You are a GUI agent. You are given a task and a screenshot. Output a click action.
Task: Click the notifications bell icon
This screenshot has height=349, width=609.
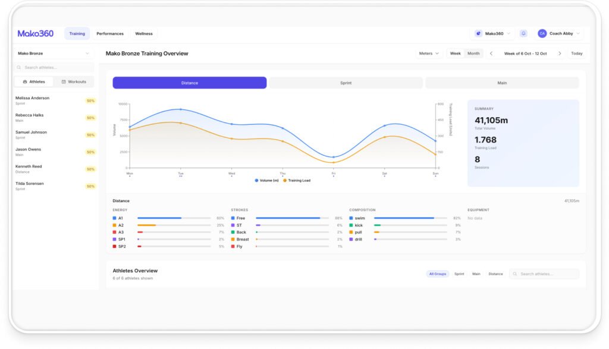[523, 34]
